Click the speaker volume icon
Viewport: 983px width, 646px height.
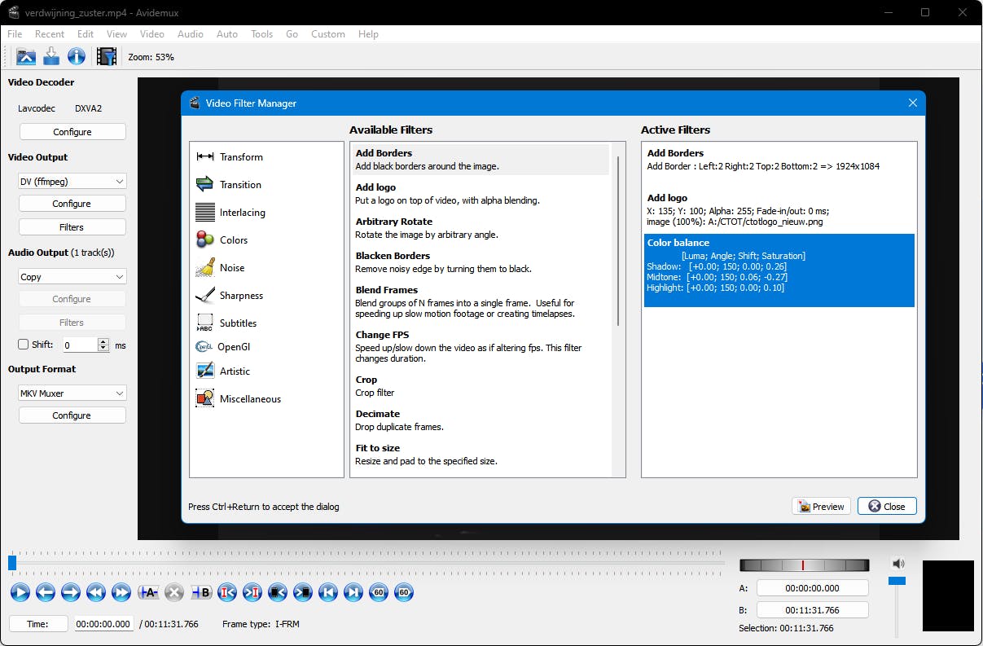click(897, 563)
